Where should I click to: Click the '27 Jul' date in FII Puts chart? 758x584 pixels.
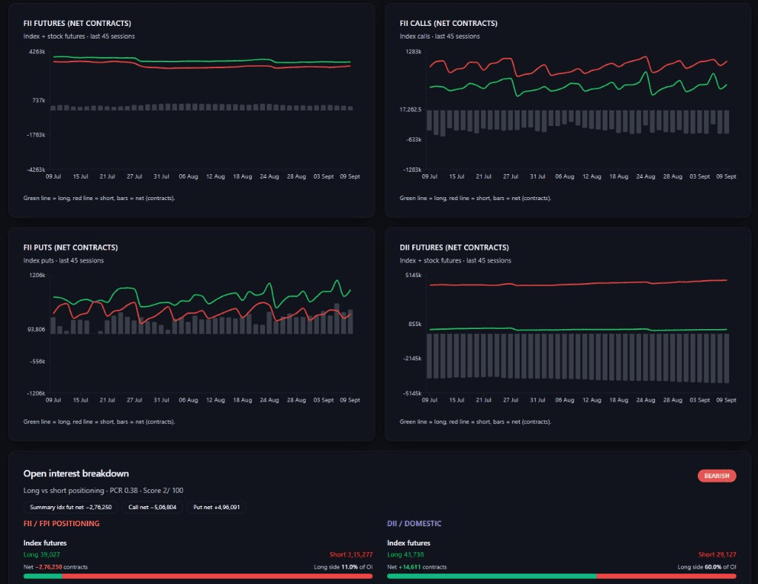[x=135, y=400]
